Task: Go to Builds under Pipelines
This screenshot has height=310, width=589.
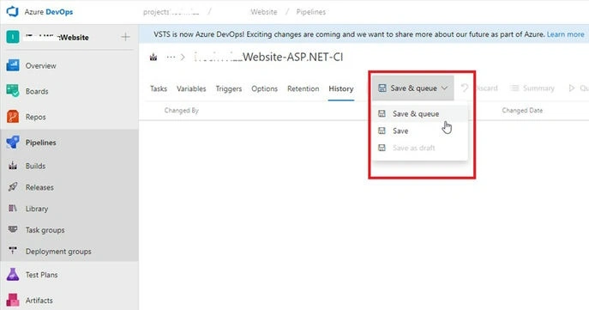Action: [35, 166]
